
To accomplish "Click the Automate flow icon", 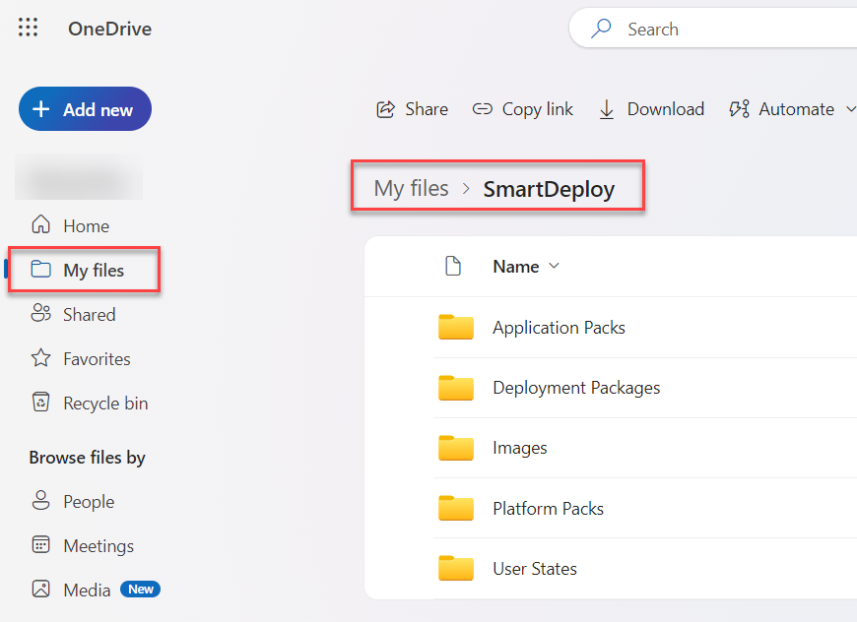I will (x=739, y=109).
